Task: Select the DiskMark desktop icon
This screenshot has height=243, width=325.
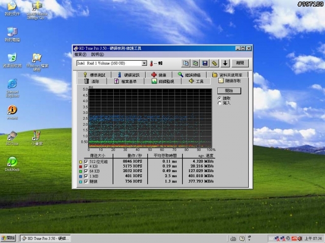Action: coord(12,164)
